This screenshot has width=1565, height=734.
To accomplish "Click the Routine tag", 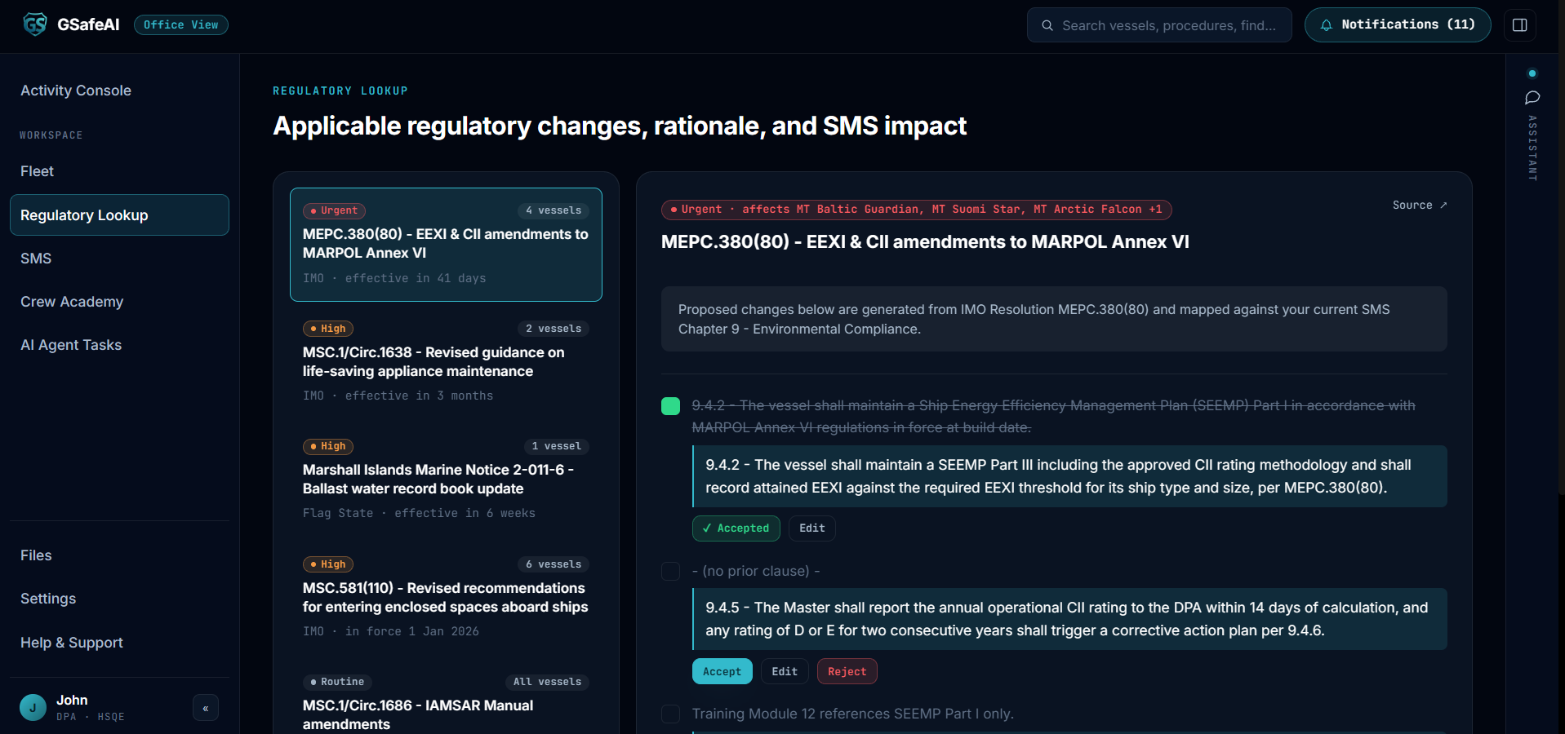I will (337, 682).
